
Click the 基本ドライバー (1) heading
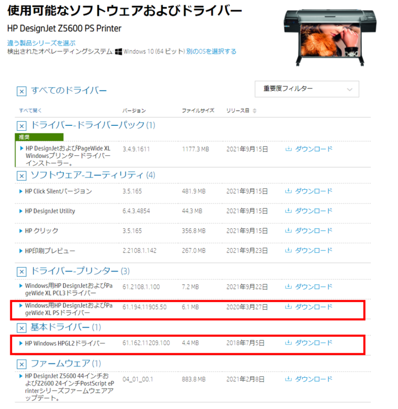tap(66, 327)
